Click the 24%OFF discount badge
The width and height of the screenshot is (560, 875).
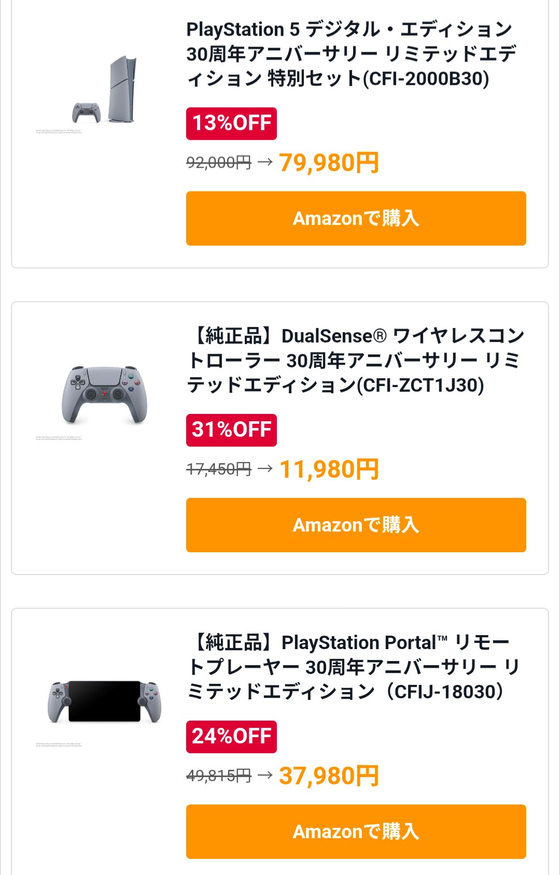coord(231,737)
